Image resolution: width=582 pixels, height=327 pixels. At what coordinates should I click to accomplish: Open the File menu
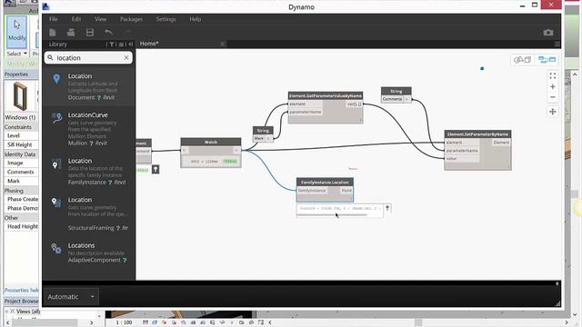coord(54,19)
